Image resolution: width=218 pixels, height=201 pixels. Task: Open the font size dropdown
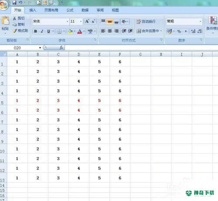coord(81,21)
